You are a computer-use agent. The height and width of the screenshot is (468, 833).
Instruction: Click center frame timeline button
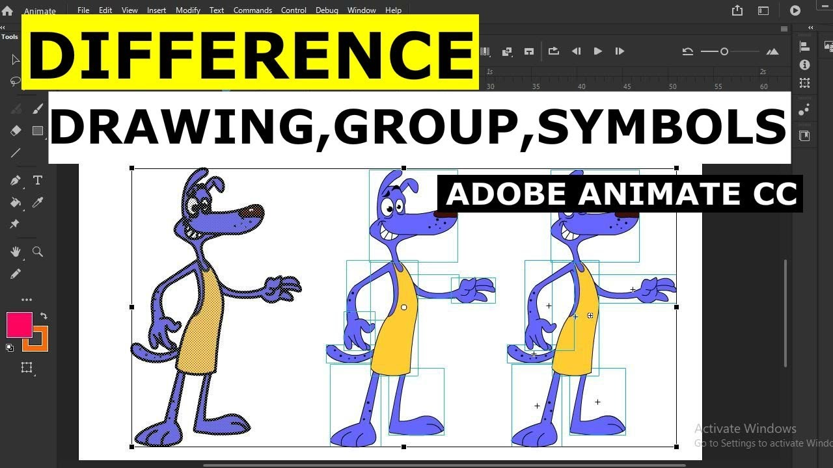pyautogui.click(x=529, y=51)
